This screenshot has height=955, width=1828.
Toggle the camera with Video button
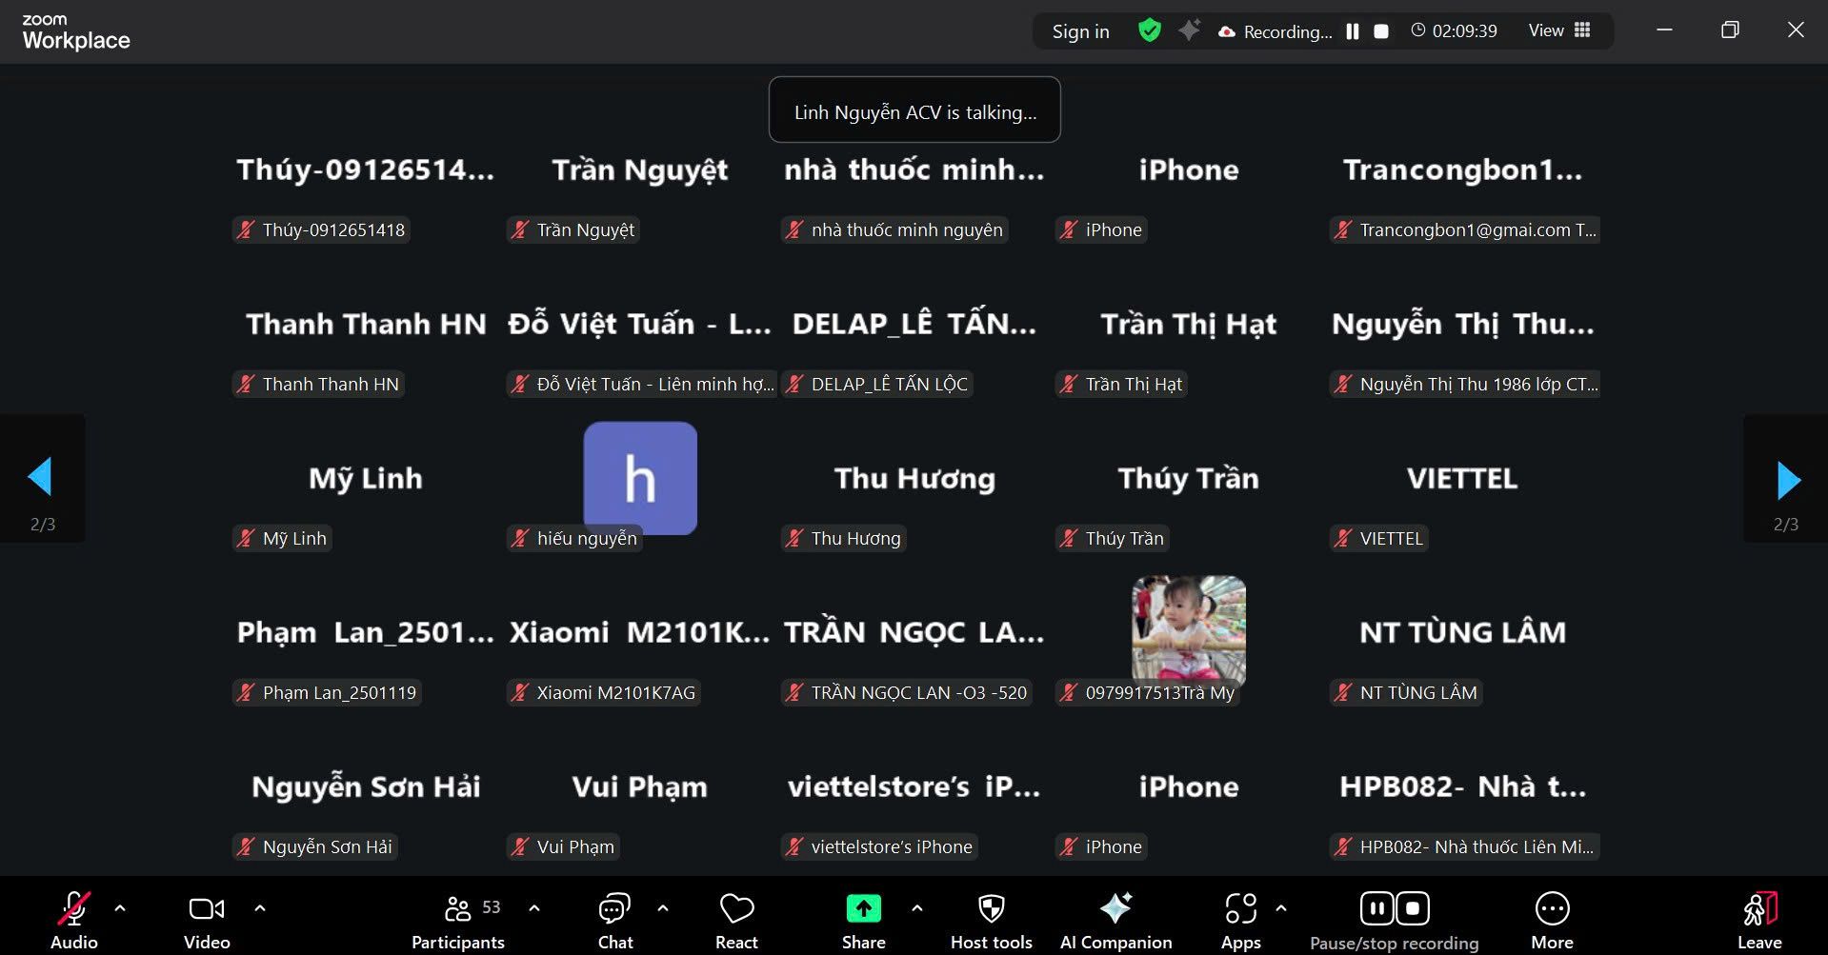(x=207, y=920)
